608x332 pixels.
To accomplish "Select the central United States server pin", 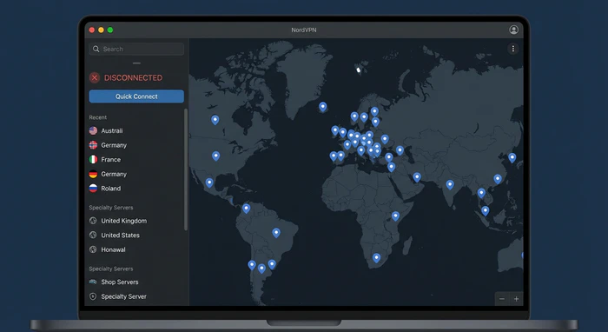I will click(216, 156).
